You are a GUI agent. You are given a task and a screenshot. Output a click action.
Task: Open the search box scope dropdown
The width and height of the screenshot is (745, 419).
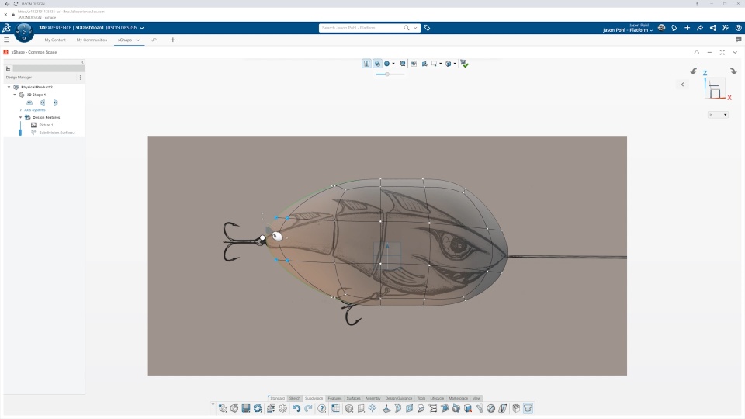(x=415, y=28)
